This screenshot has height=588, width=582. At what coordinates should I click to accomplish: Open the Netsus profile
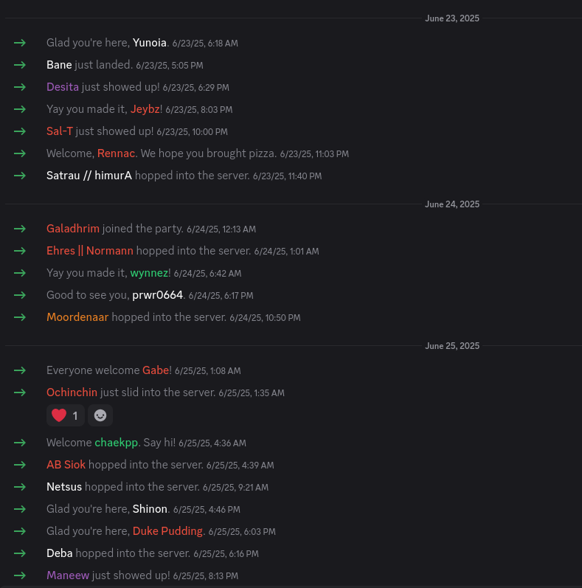pyautogui.click(x=64, y=487)
